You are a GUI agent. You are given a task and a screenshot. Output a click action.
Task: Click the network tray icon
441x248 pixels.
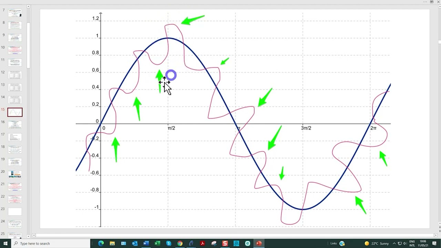tap(400, 244)
